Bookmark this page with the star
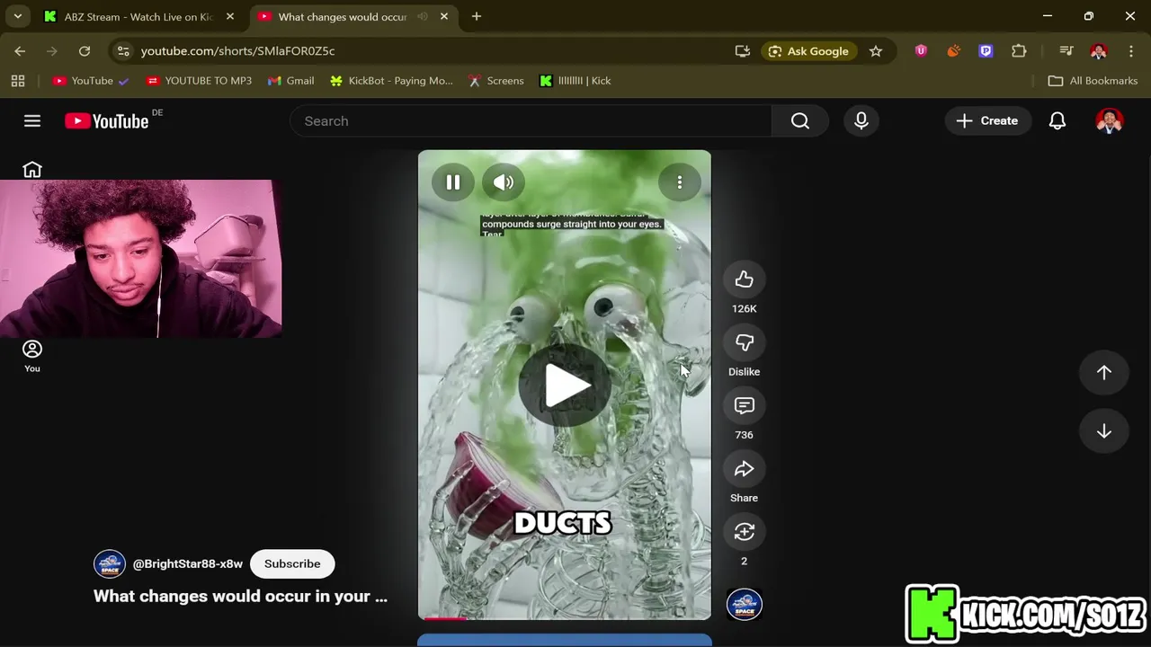The height and width of the screenshot is (647, 1151). tap(875, 51)
